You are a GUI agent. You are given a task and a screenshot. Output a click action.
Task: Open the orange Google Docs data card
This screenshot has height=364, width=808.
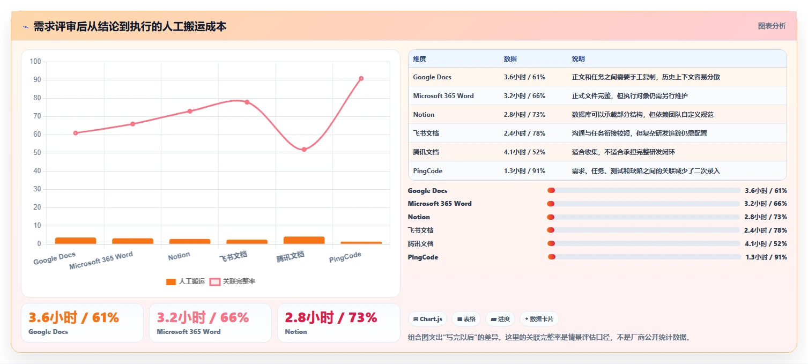82,323
